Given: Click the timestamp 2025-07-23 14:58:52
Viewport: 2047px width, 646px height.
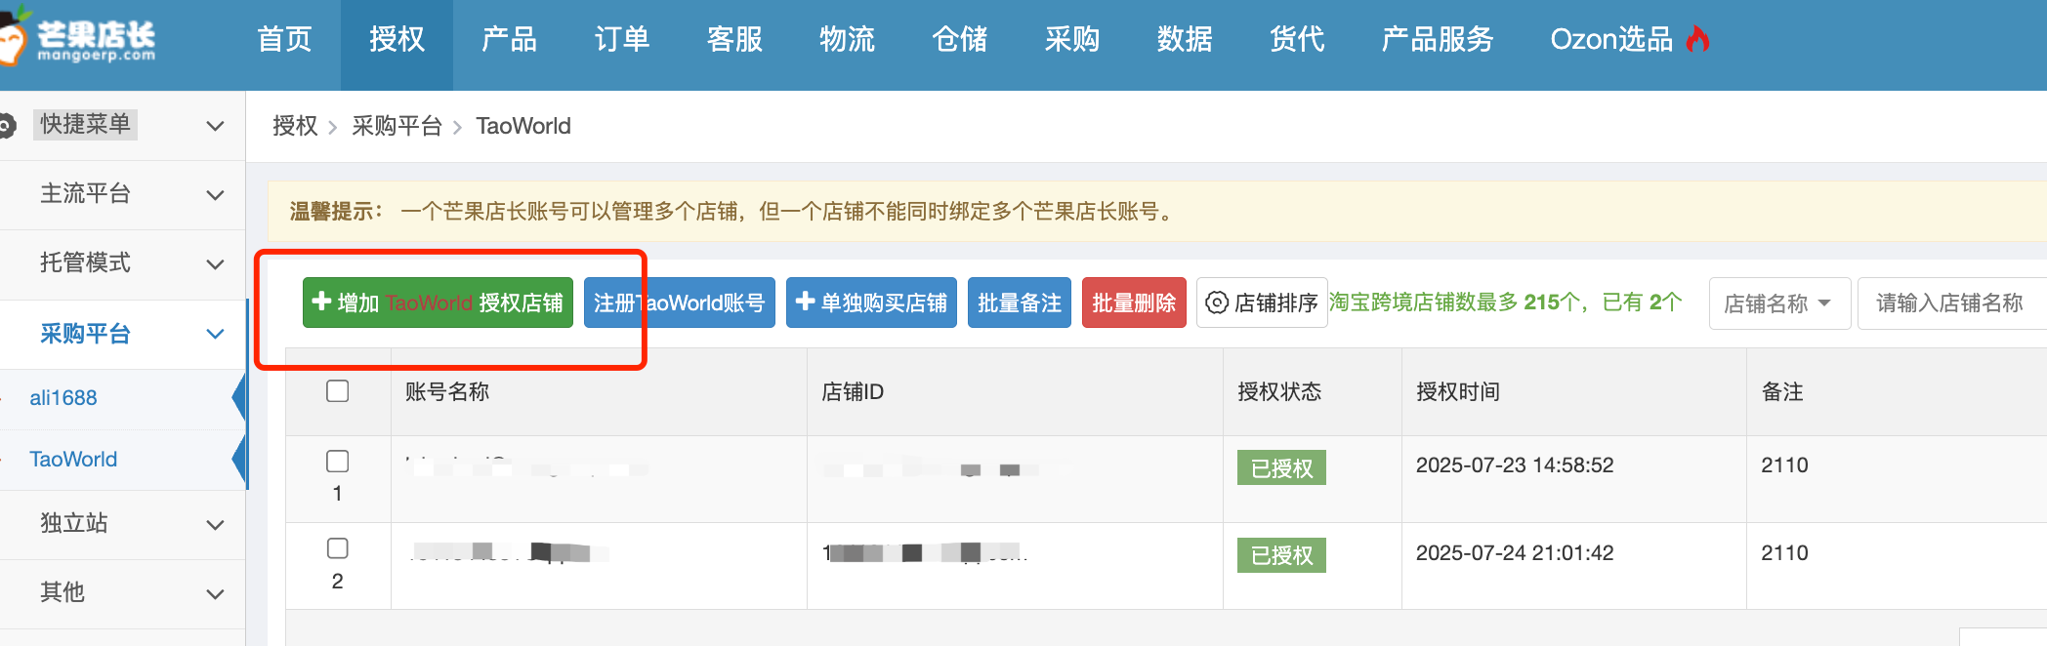Looking at the screenshot, I should (x=1515, y=464).
